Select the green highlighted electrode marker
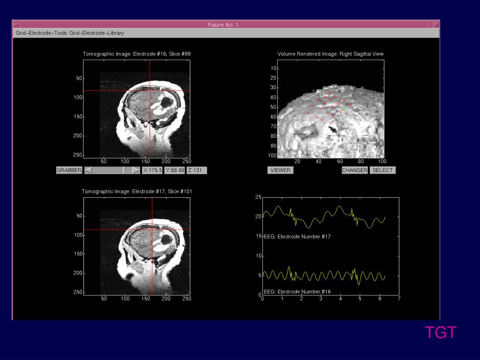The height and width of the screenshot is (360, 480). point(345,108)
